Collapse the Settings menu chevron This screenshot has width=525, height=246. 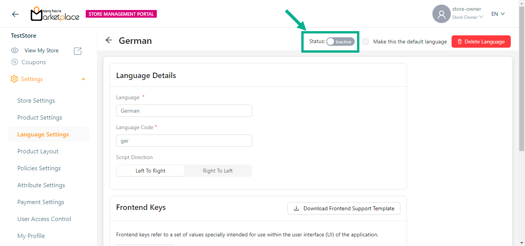(x=83, y=79)
